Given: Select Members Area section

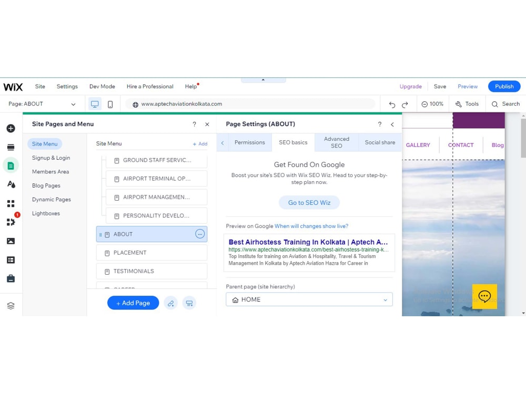Looking at the screenshot, I should pyautogui.click(x=50, y=172).
